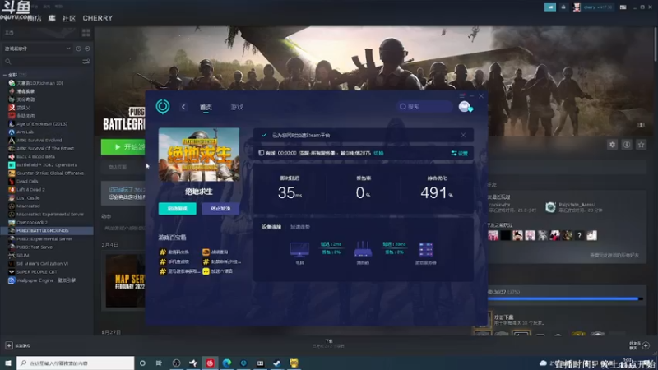
Task: Click the teal launch game button
Action: 177,209
